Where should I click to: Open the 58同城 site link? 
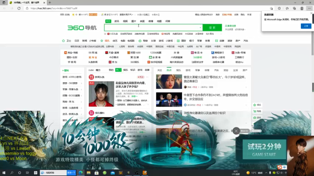click(93, 53)
